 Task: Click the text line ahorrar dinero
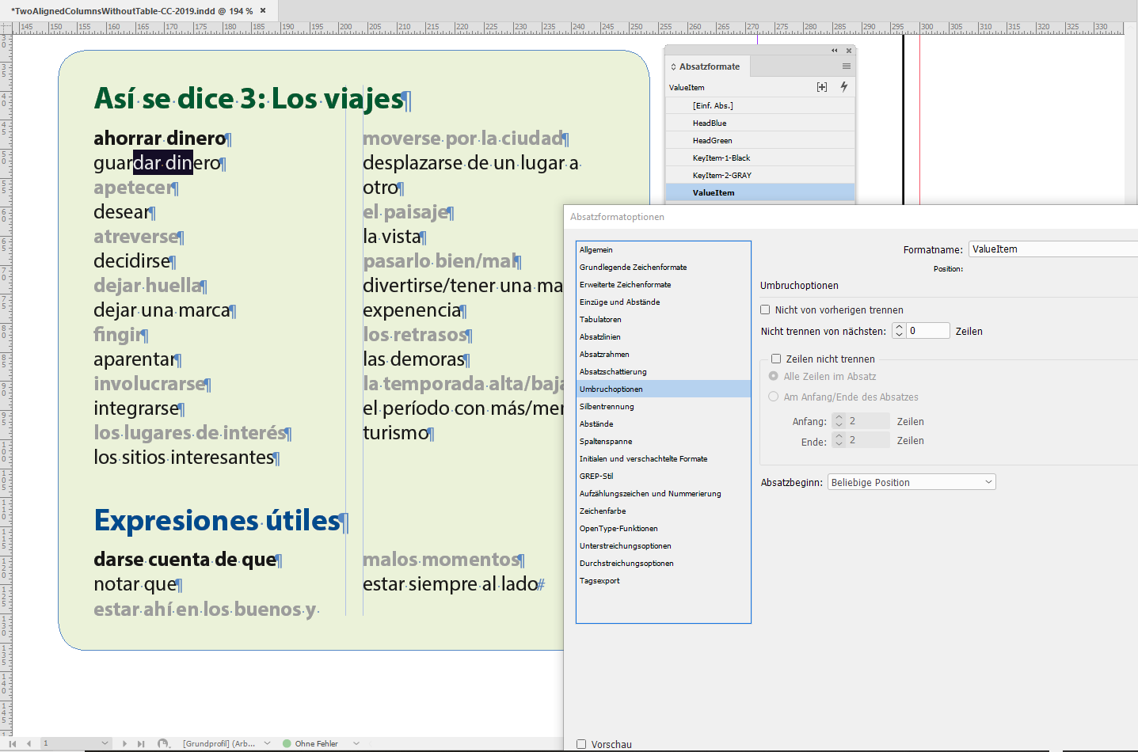[x=160, y=138]
